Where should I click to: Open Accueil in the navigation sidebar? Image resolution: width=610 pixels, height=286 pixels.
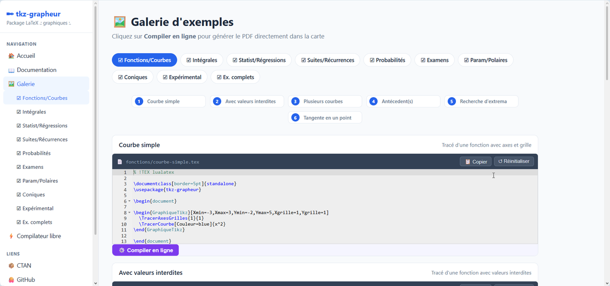46,56
